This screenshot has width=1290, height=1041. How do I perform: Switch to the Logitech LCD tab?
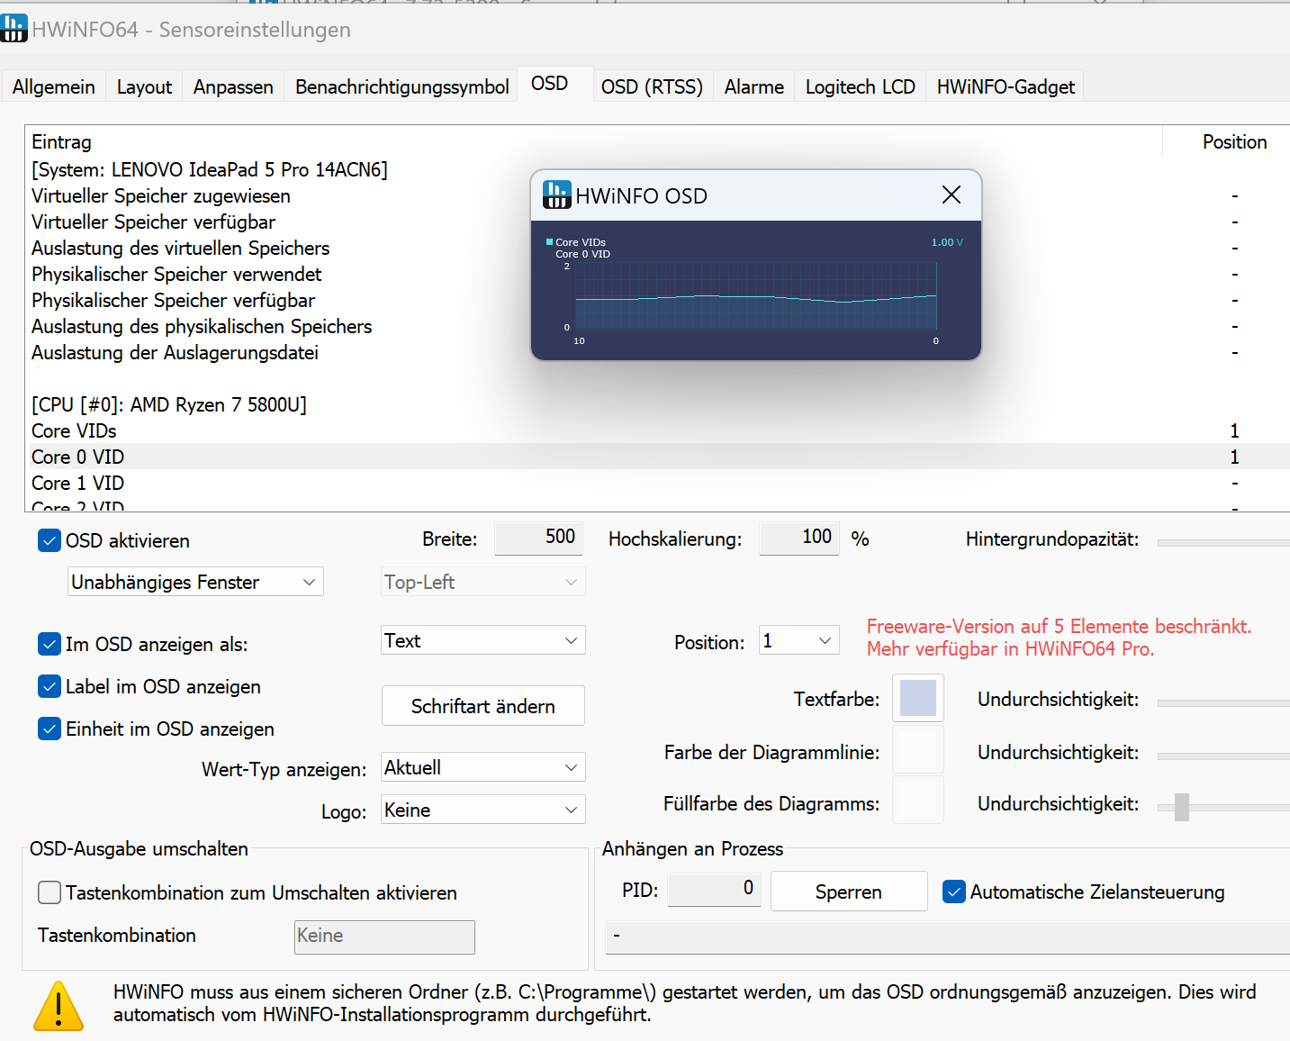click(861, 86)
